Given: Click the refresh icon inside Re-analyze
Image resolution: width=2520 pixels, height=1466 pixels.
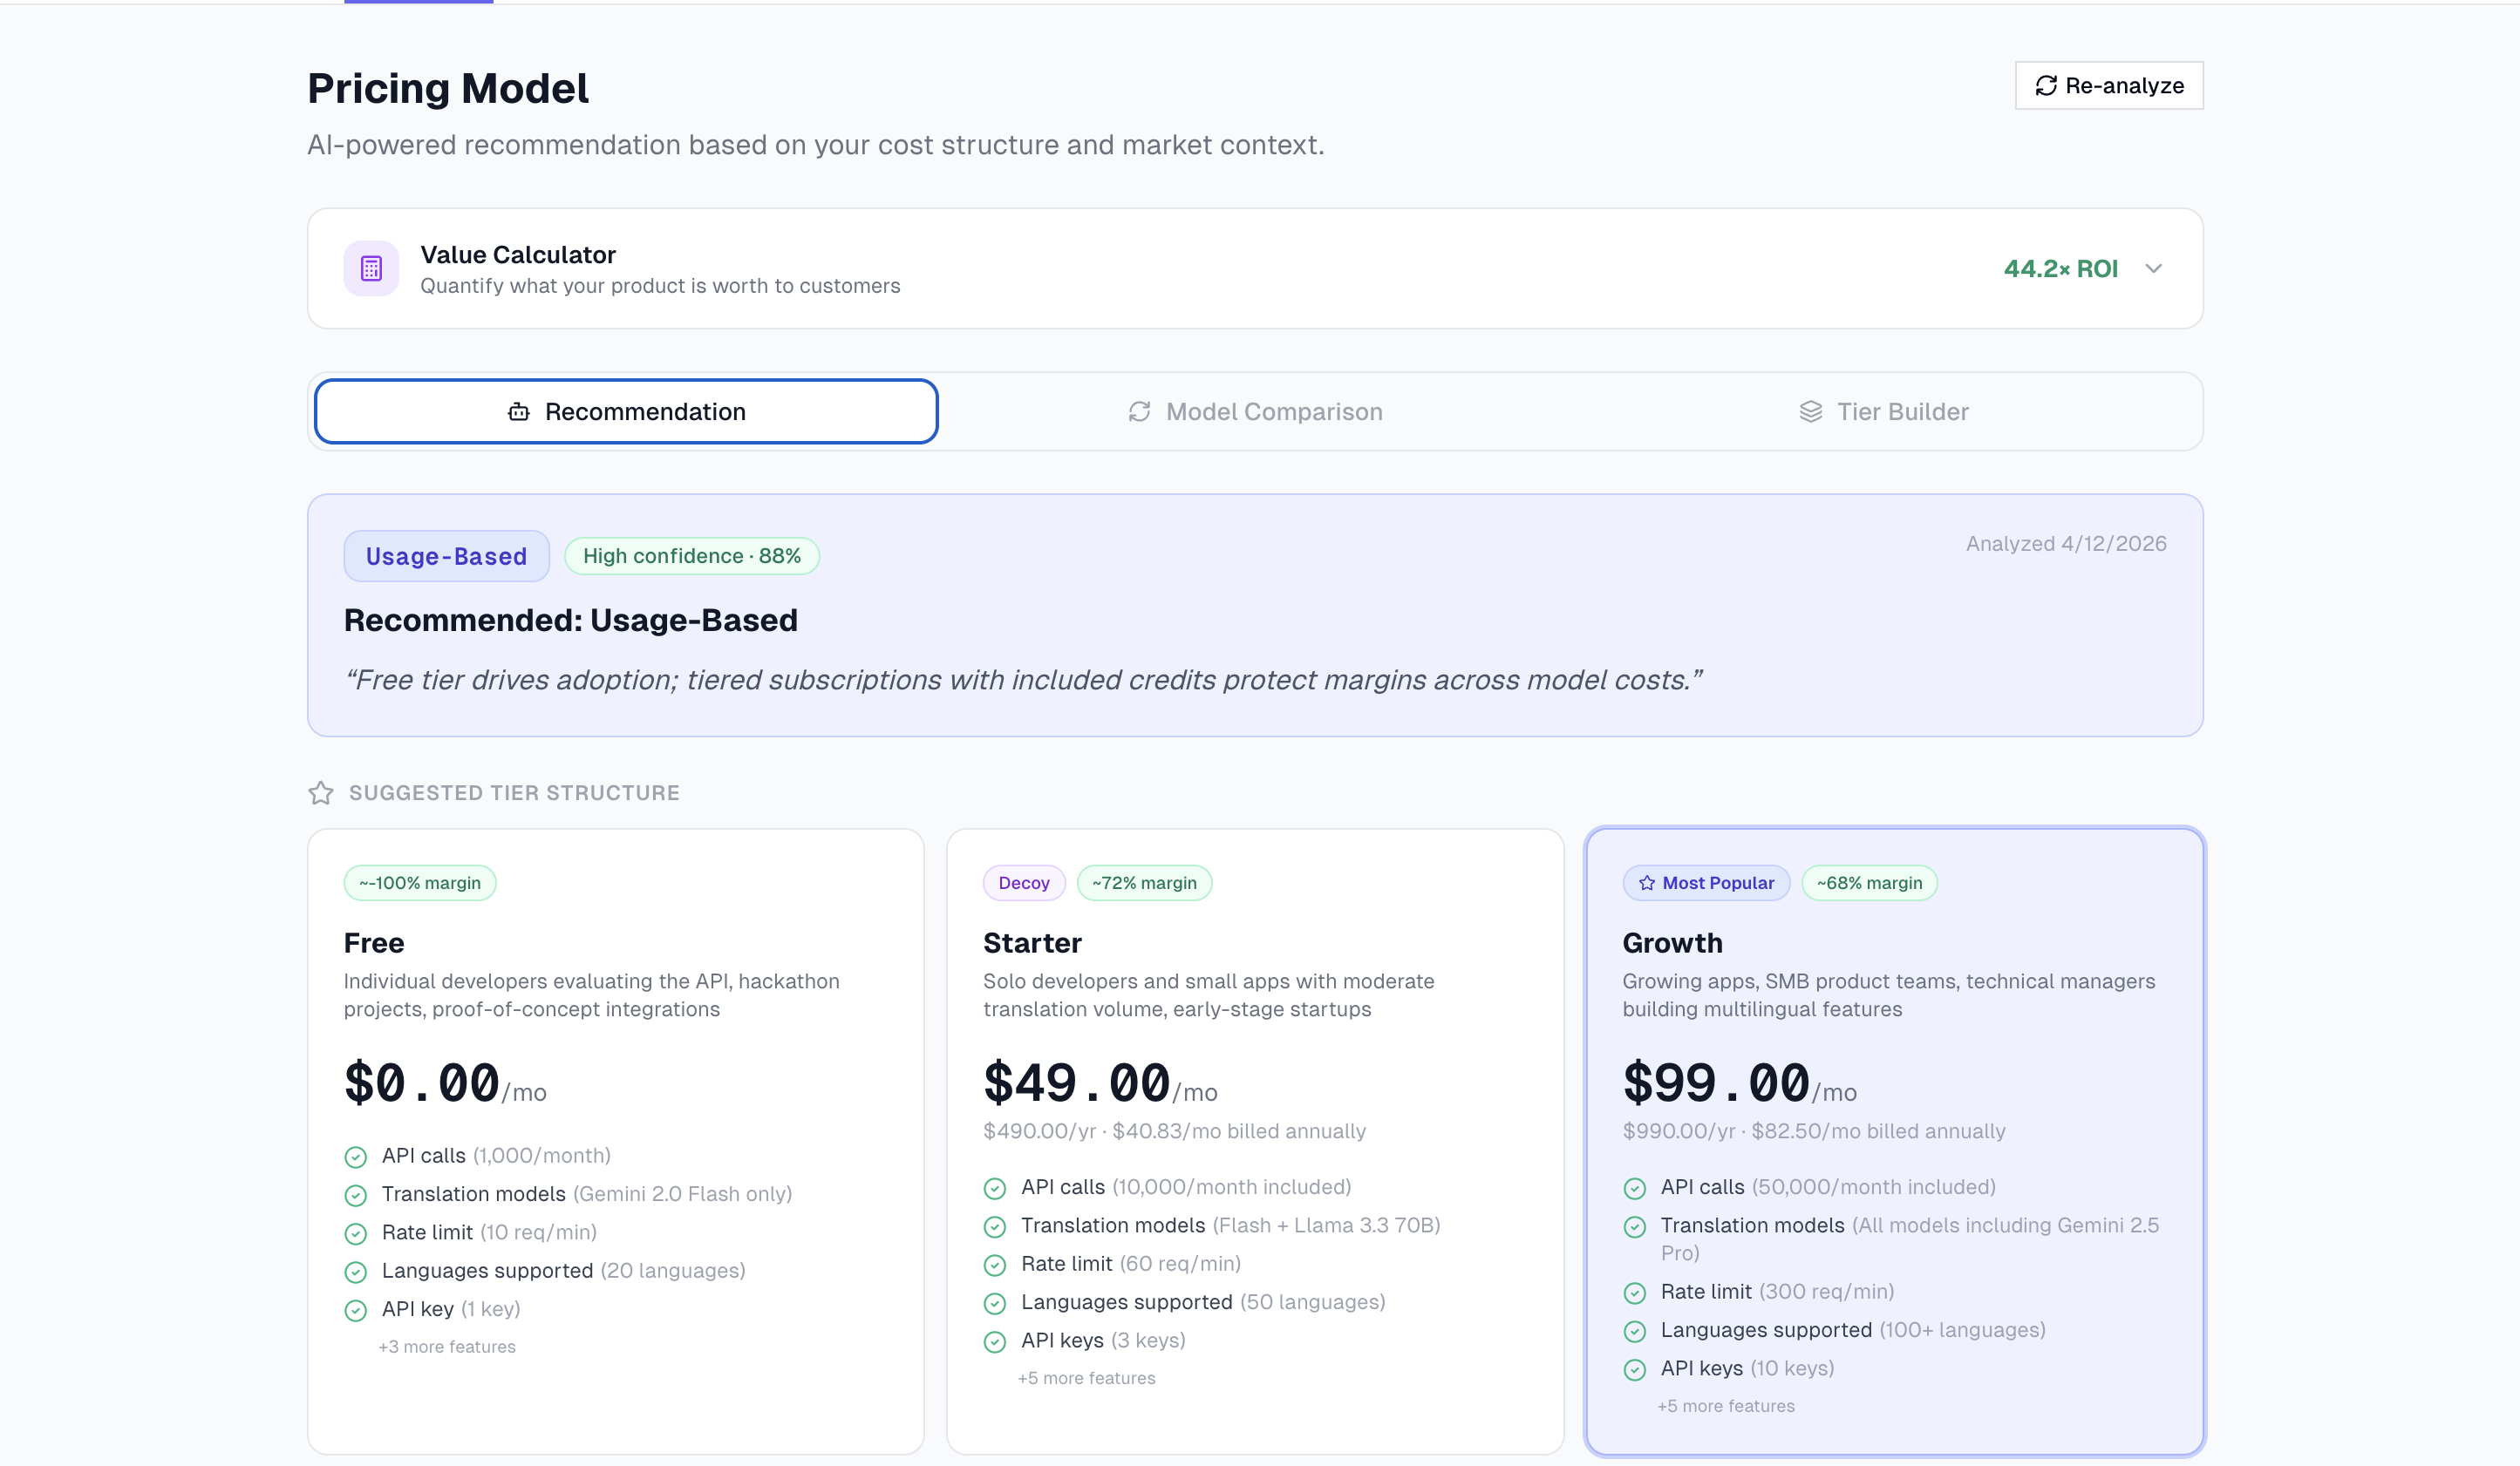Looking at the screenshot, I should [x=2046, y=86].
